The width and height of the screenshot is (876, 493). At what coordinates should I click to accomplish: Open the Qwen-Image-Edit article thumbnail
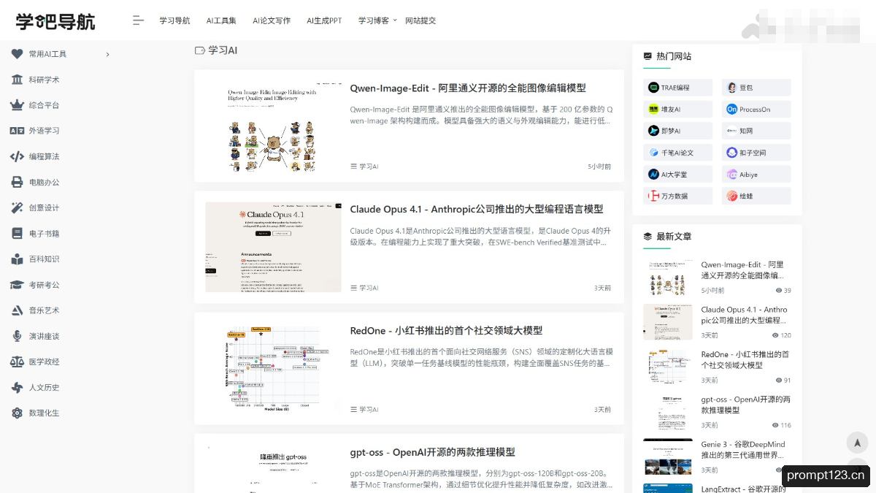click(x=273, y=126)
